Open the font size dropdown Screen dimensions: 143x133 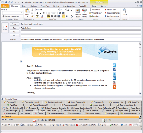click(65, 10)
